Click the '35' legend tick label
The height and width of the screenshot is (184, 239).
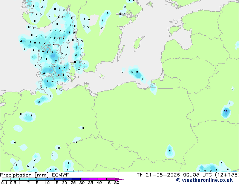[90, 182]
